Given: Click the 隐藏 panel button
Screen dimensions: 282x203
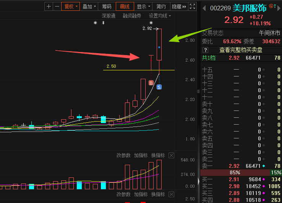Looking at the screenshot, I should point(179,6).
